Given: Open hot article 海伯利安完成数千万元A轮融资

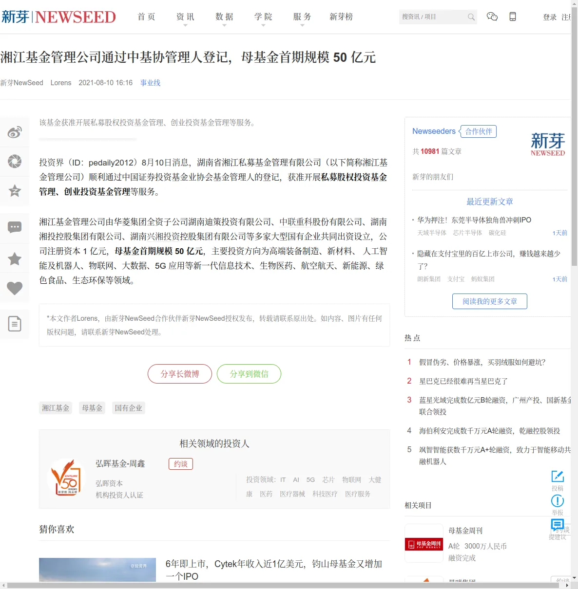Looking at the screenshot, I should click(x=490, y=431).
